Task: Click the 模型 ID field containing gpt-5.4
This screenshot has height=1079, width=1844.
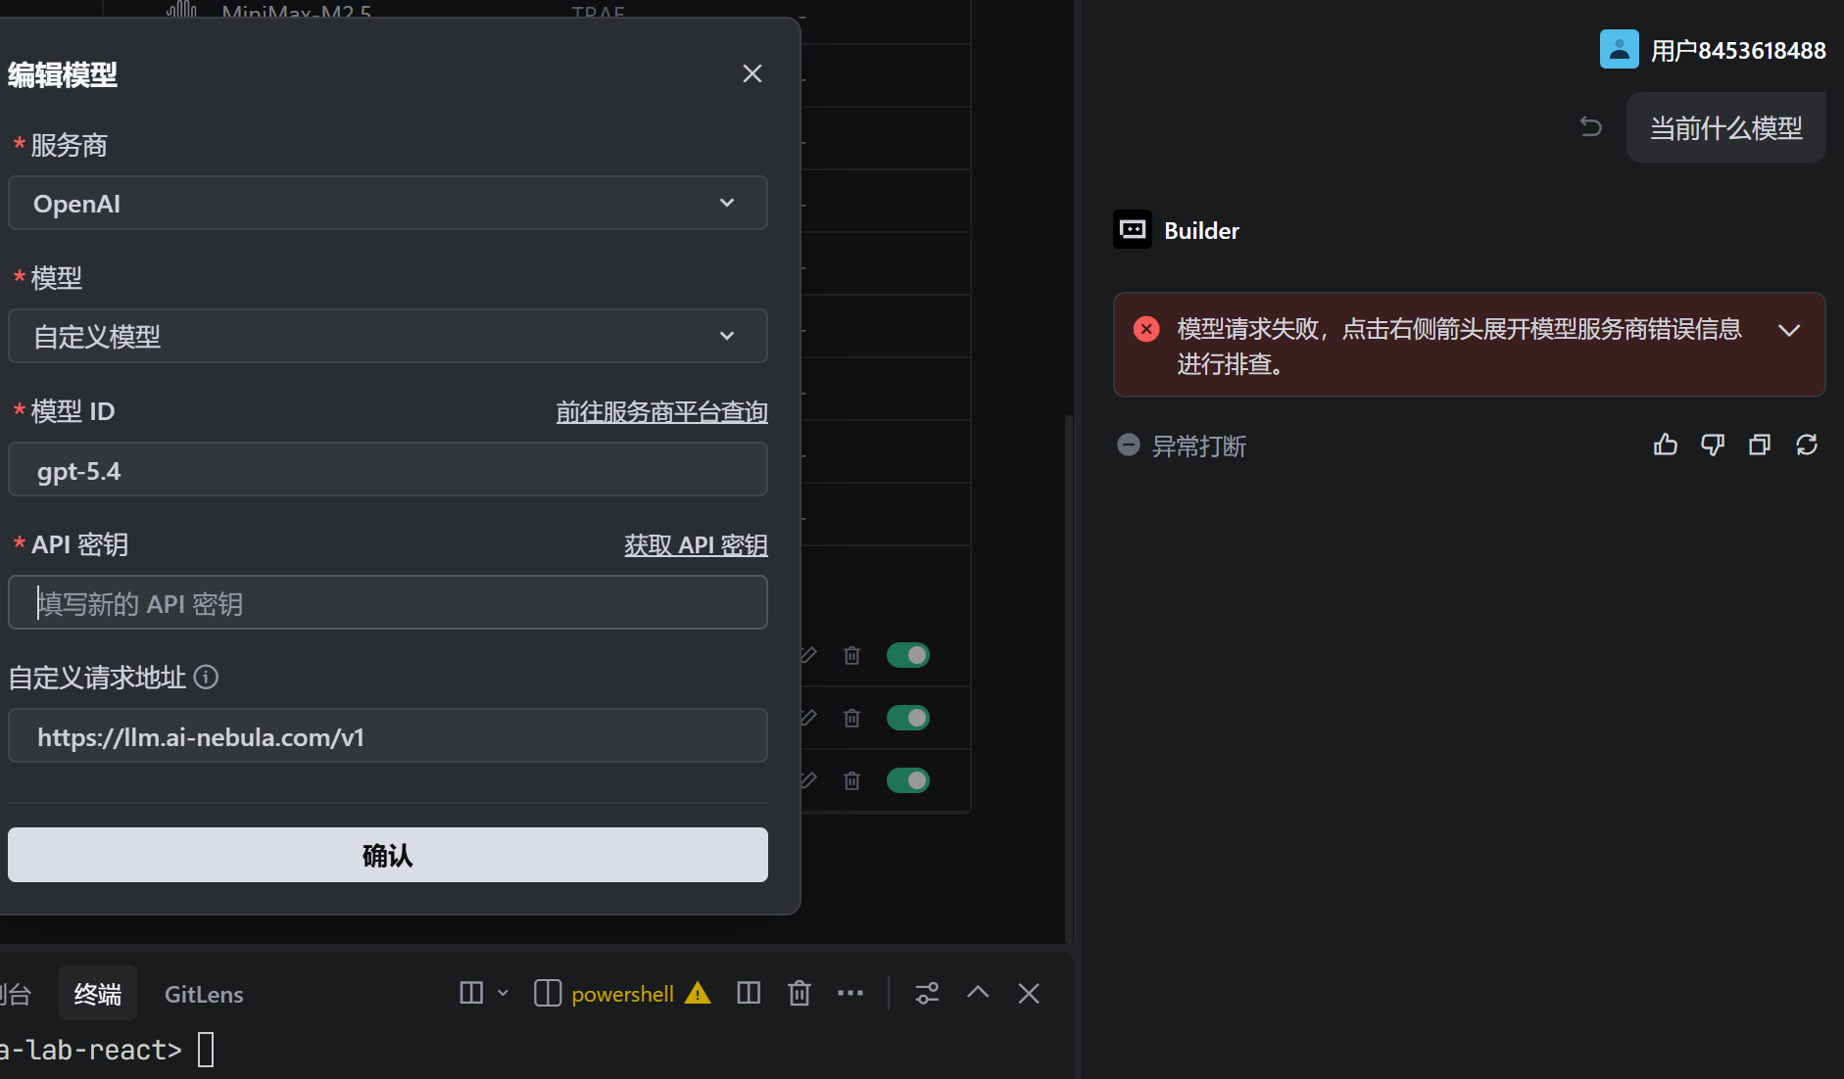Action: pyautogui.click(x=388, y=469)
